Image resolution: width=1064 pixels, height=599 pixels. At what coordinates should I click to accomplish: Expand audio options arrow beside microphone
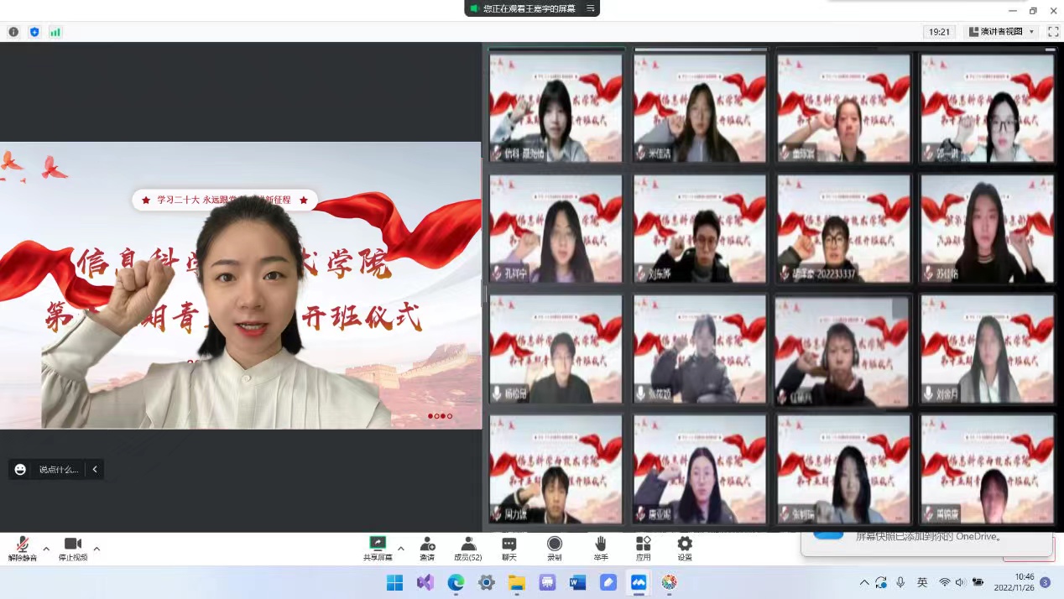point(46,549)
